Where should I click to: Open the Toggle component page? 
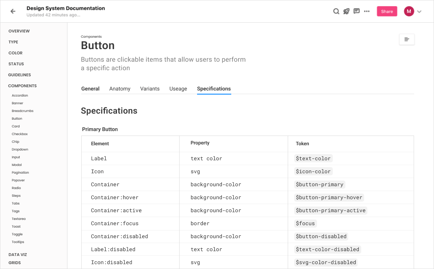pyautogui.click(x=17, y=234)
